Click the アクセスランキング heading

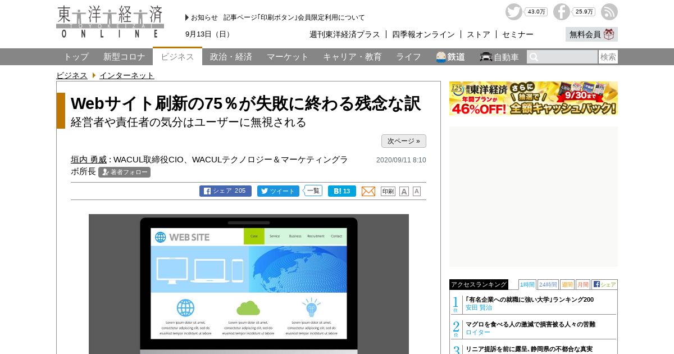point(479,284)
